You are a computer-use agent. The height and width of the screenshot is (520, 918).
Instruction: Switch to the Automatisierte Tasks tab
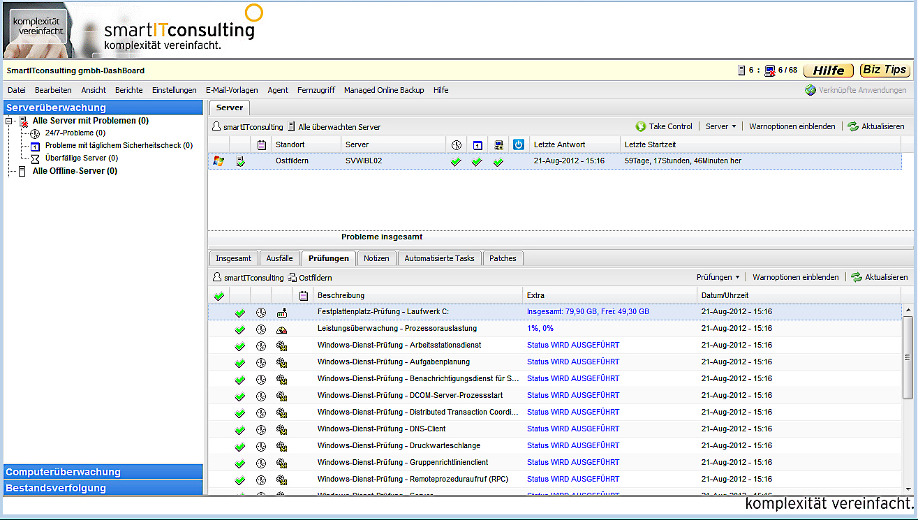click(x=439, y=258)
